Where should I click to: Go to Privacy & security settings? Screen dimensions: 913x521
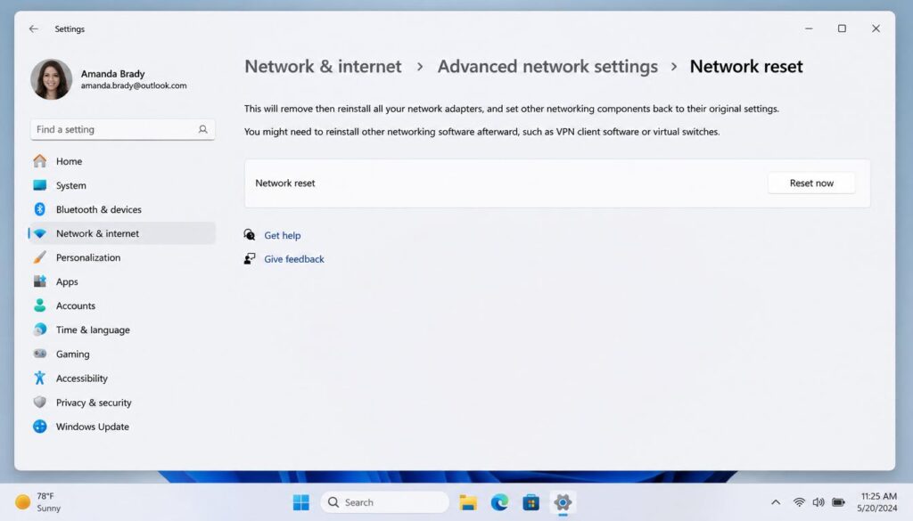(121, 403)
